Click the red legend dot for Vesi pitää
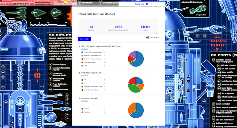The image size is (237, 128). point(82,90)
